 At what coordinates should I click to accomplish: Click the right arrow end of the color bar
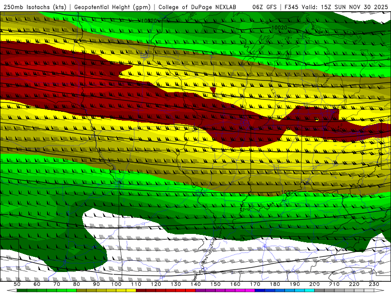[379, 291]
